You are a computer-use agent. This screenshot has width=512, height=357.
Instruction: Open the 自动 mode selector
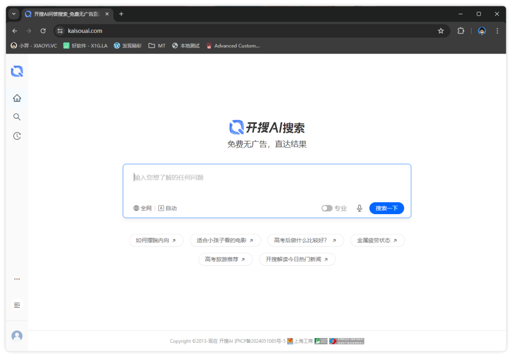pyautogui.click(x=167, y=208)
